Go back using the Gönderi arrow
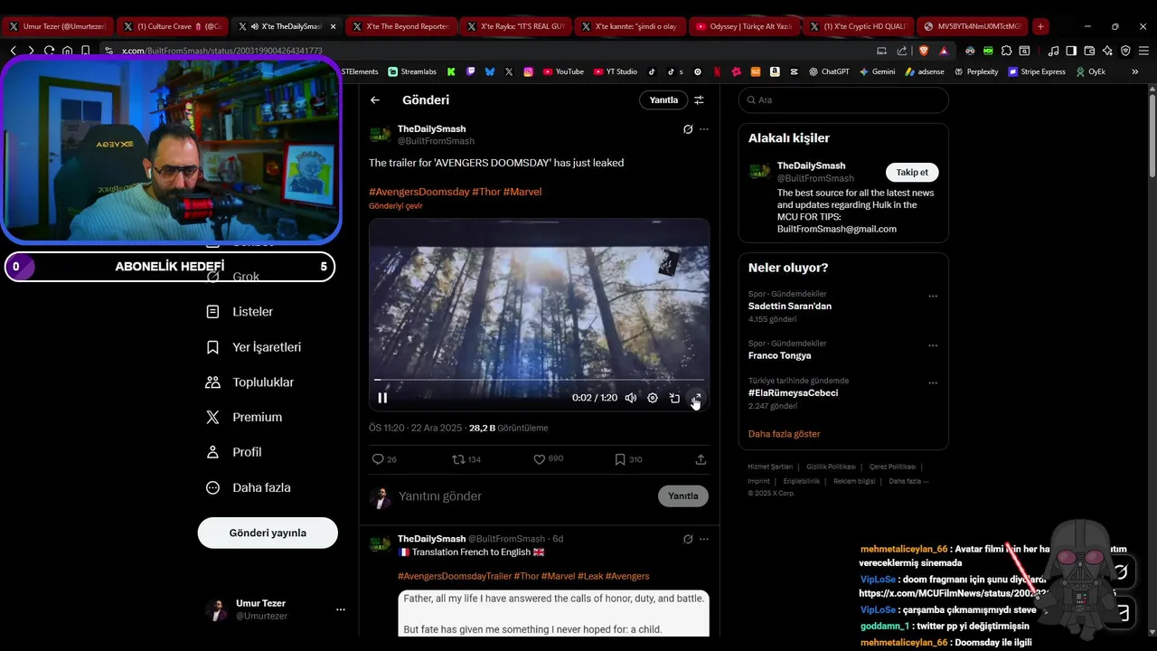 point(375,100)
